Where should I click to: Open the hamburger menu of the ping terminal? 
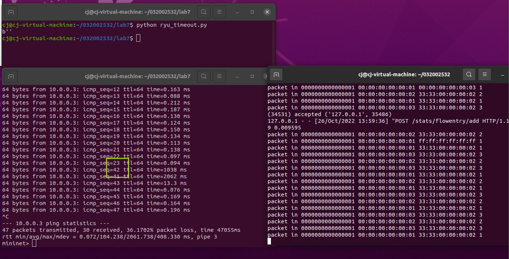coord(220,76)
